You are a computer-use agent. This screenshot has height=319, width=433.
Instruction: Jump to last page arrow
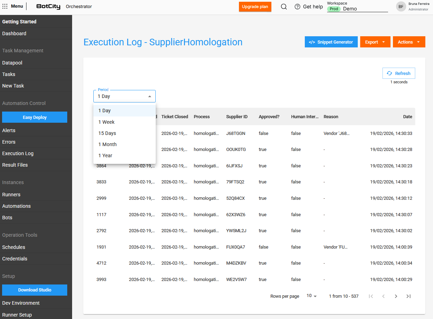(409, 296)
